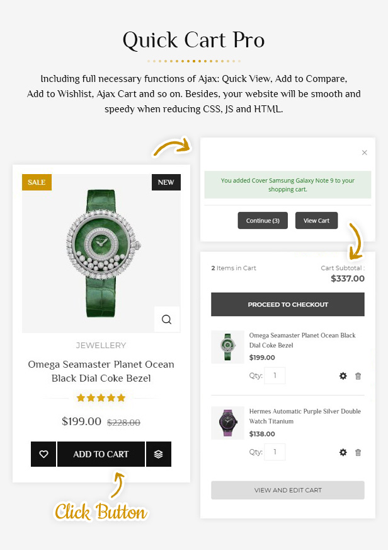Focus the Hermes watch quantity field
Screen dimensions: 388x550
coord(275,452)
